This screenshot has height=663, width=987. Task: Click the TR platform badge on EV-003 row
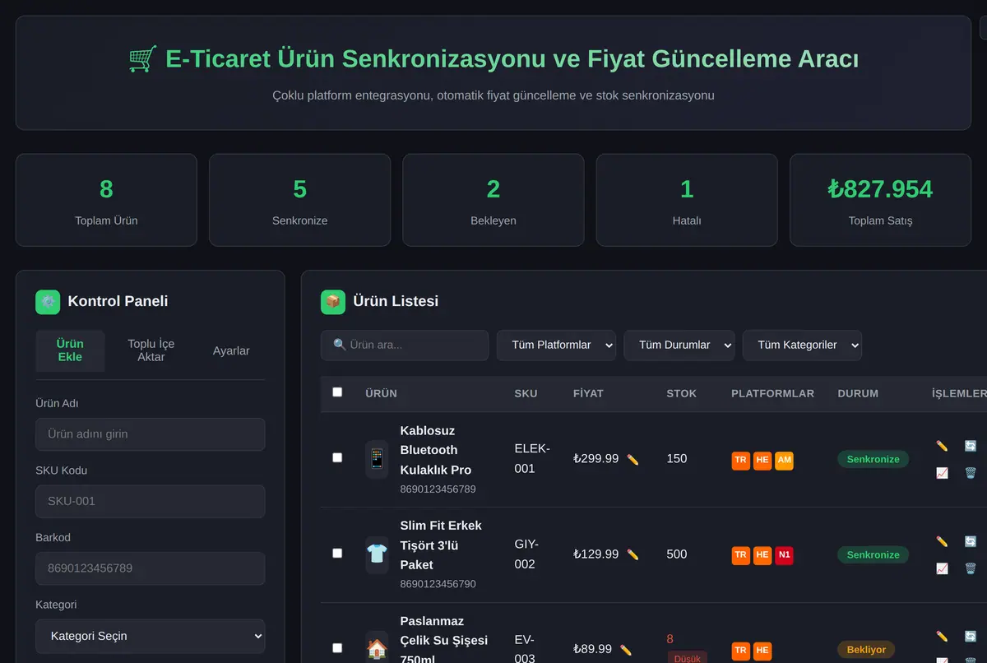click(741, 651)
